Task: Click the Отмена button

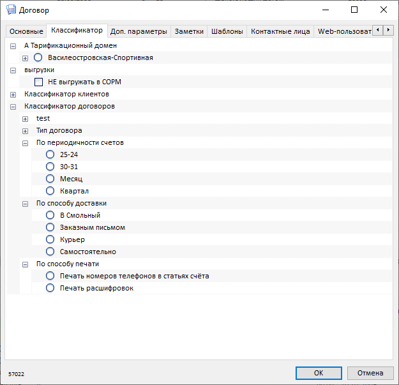Action: point(370,373)
